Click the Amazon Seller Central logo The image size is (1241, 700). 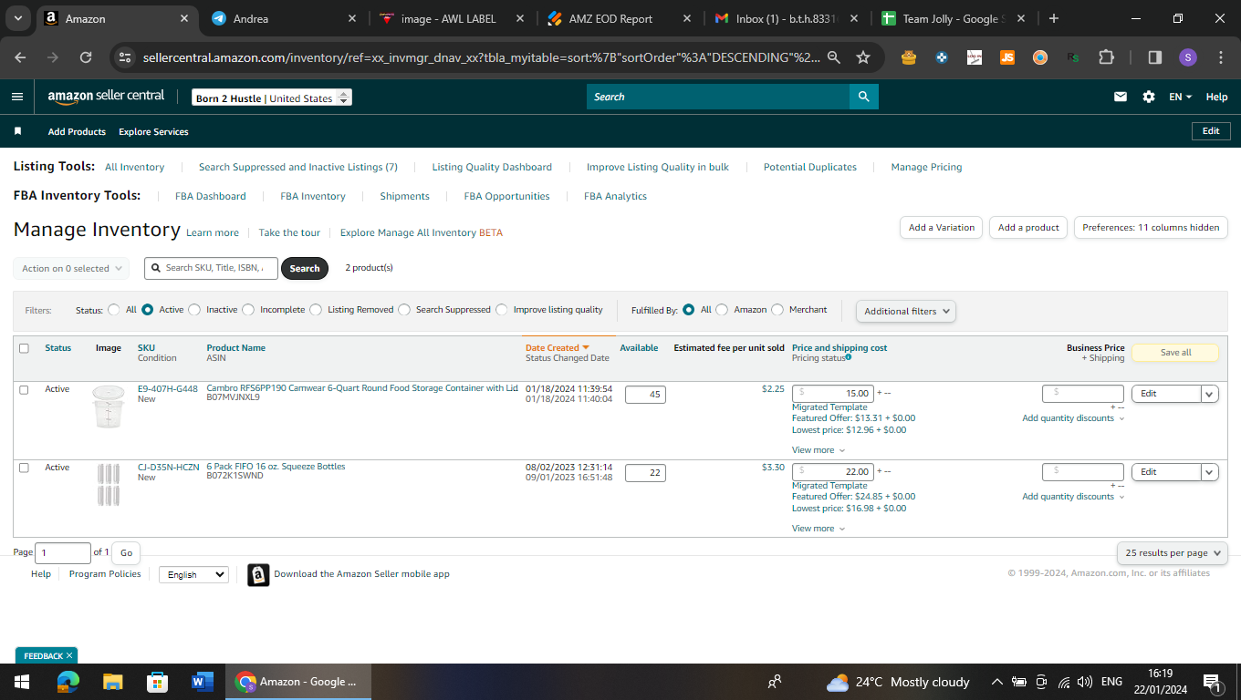(x=106, y=97)
